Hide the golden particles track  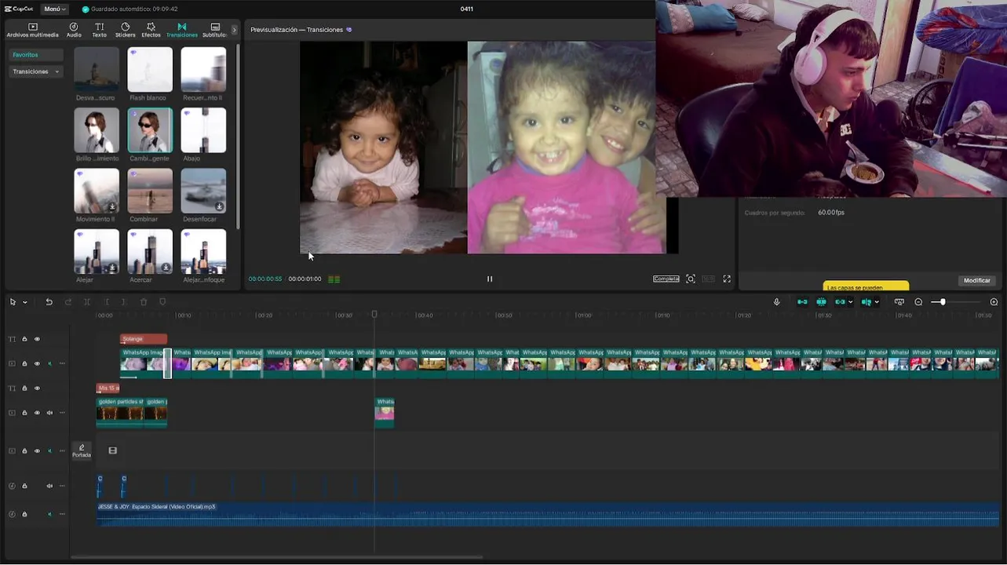37,413
